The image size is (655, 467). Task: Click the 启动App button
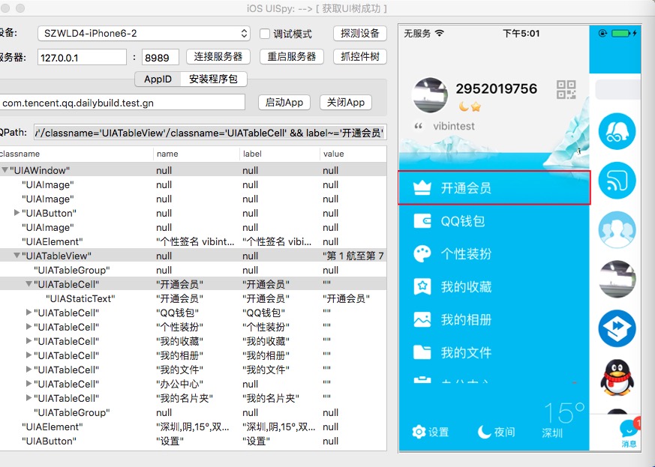pyautogui.click(x=284, y=102)
